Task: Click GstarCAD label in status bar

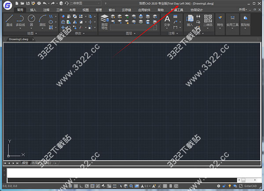Action: pos(250,186)
